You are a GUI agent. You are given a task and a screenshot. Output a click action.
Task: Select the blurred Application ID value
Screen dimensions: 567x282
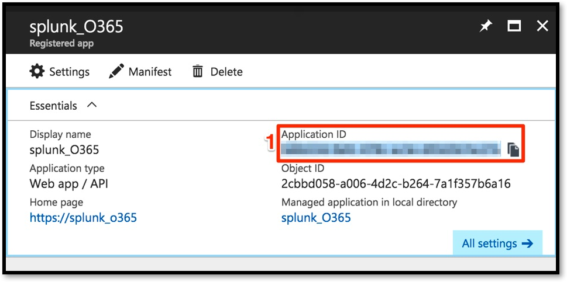[x=391, y=149]
